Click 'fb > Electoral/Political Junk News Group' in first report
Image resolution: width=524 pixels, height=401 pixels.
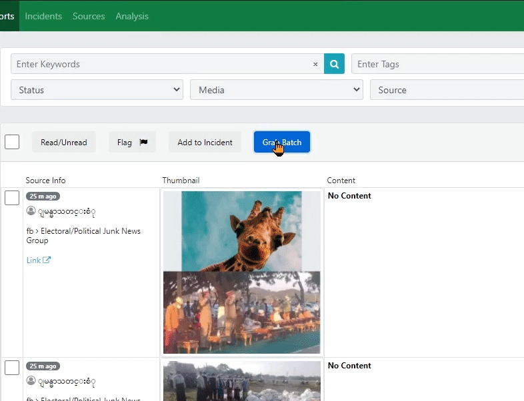(83, 236)
